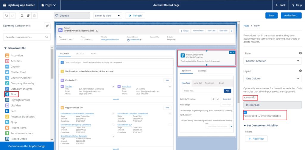
Task: Click the Undo arrow icon
Action: point(7,15)
